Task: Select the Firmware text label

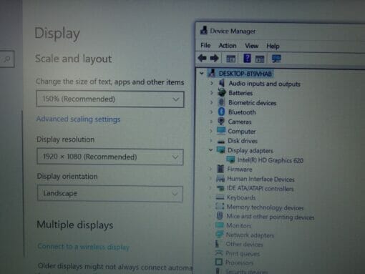Action: [x=240, y=169]
